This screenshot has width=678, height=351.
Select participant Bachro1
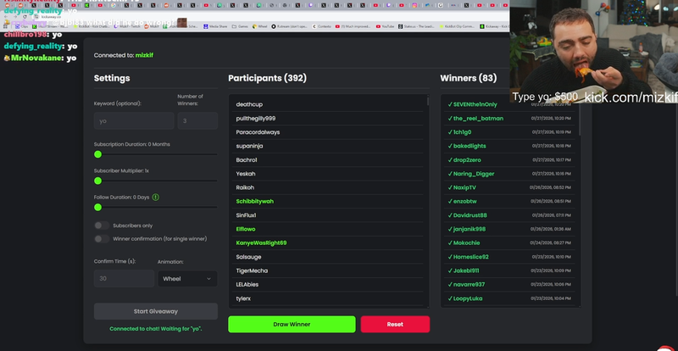pyautogui.click(x=247, y=159)
